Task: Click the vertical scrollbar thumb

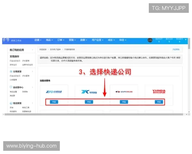Action: (x=189, y=44)
